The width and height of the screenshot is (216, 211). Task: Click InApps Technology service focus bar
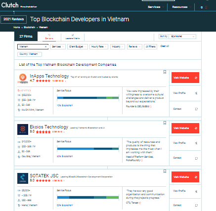pyautogui.click(x=88, y=98)
